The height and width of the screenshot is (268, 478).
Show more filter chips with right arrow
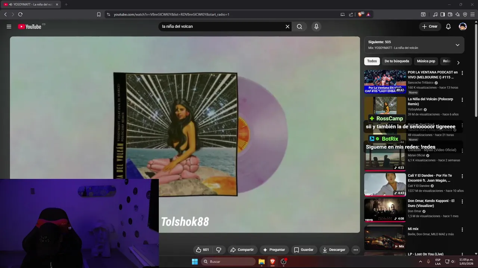(x=458, y=63)
